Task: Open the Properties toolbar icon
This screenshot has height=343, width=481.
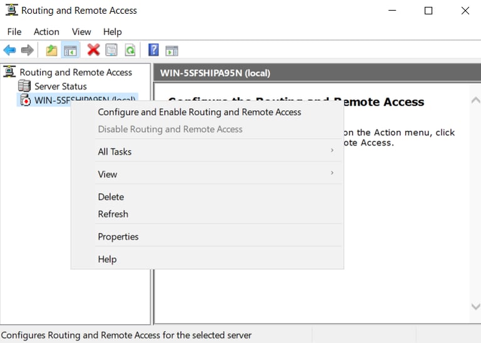Action: pos(111,50)
